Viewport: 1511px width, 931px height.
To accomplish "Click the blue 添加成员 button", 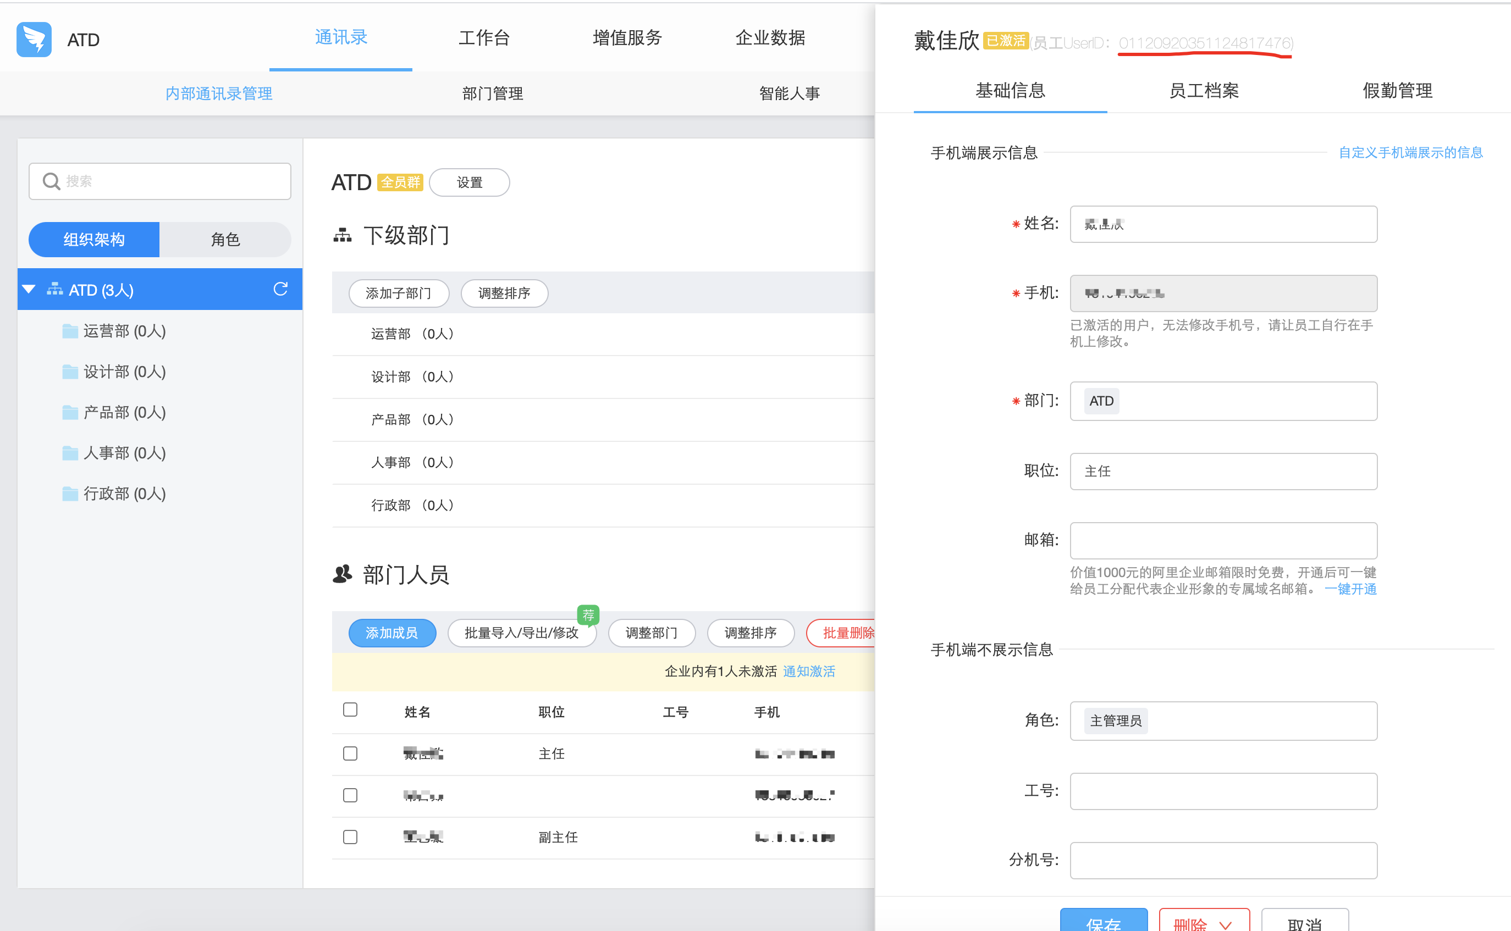I will 391,633.
